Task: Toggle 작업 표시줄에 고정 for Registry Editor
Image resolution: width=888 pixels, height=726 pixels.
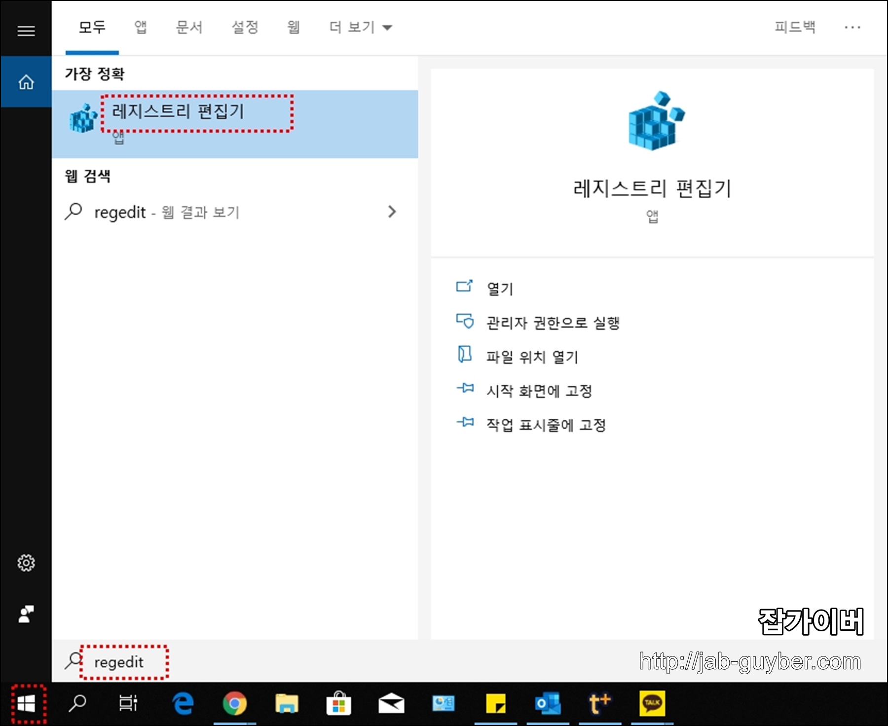Action: [545, 425]
